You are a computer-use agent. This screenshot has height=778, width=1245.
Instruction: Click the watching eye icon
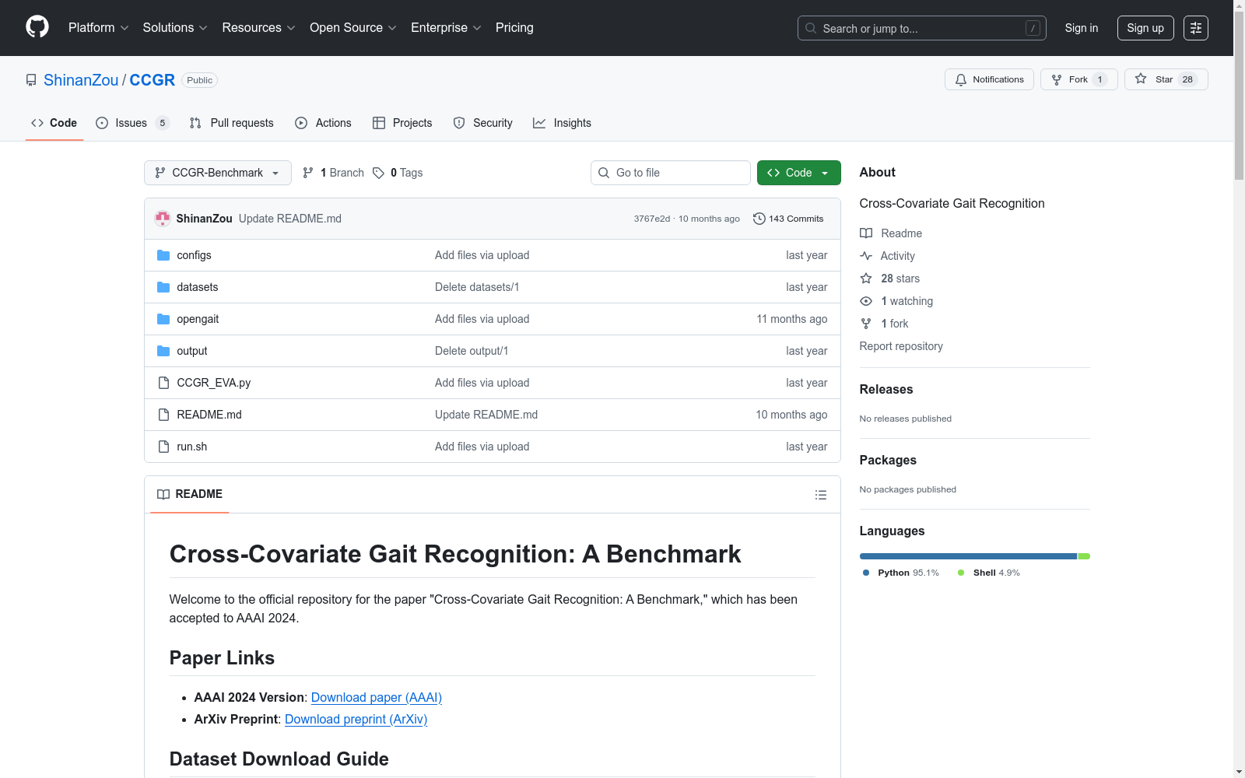coord(866,301)
